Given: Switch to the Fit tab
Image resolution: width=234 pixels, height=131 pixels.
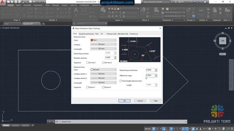Looking at the screenshot, I should [x=102, y=34].
